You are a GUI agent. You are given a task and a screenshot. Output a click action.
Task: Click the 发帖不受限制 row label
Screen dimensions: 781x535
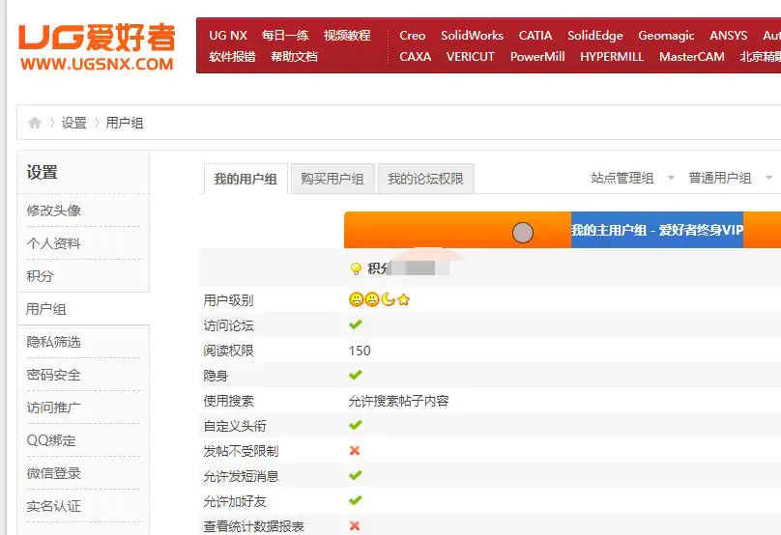point(241,451)
